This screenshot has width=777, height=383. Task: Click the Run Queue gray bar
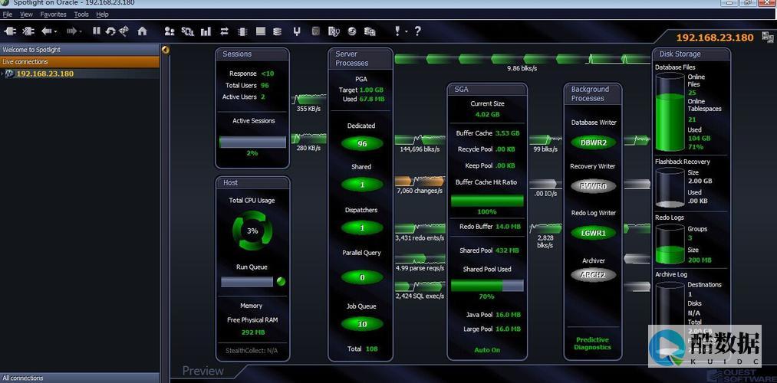tap(247, 282)
